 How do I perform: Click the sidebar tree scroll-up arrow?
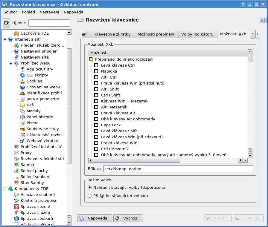coord(69,32)
